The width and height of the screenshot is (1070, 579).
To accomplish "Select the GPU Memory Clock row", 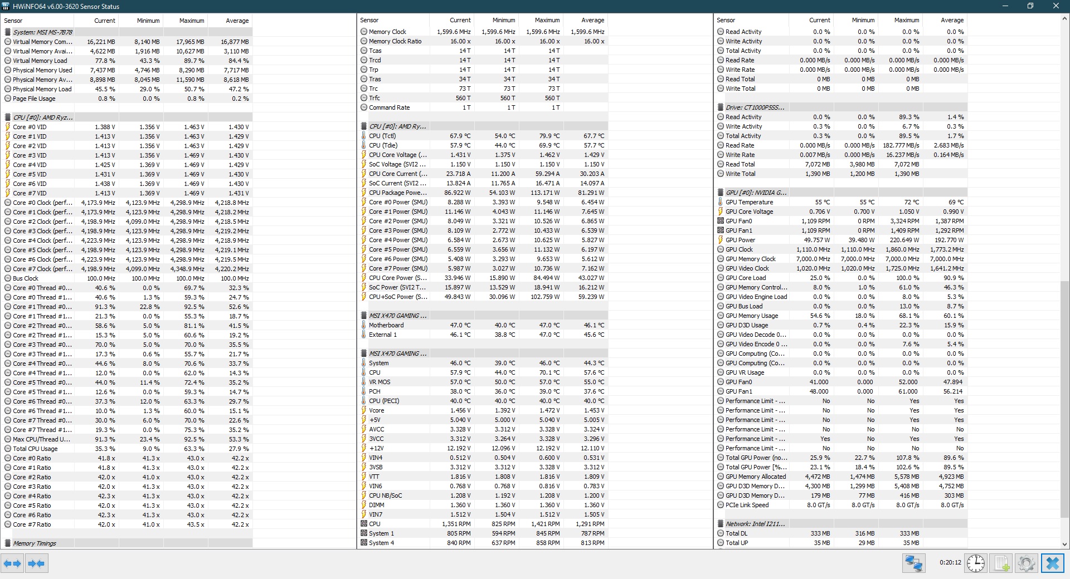I will [840, 259].
